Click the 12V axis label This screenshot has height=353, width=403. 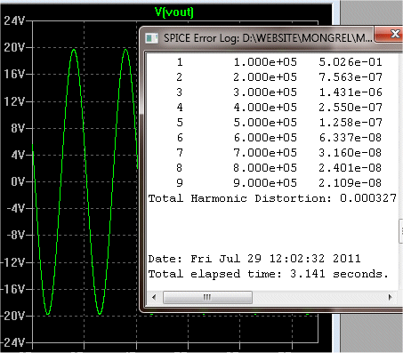tap(14, 101)
